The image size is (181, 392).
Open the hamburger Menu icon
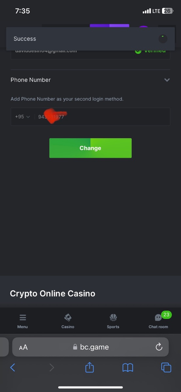click(x=23, y=318)
